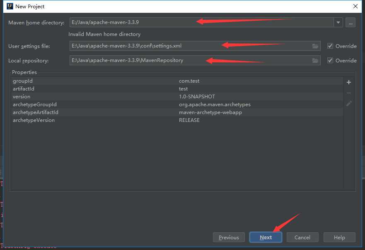Select the artifactId property row
The image size is (365, 250).
(177, 89)
